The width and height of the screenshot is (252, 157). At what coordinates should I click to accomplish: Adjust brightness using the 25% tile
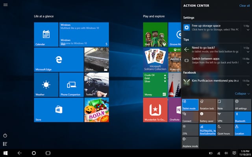click(x=190, y=129)
